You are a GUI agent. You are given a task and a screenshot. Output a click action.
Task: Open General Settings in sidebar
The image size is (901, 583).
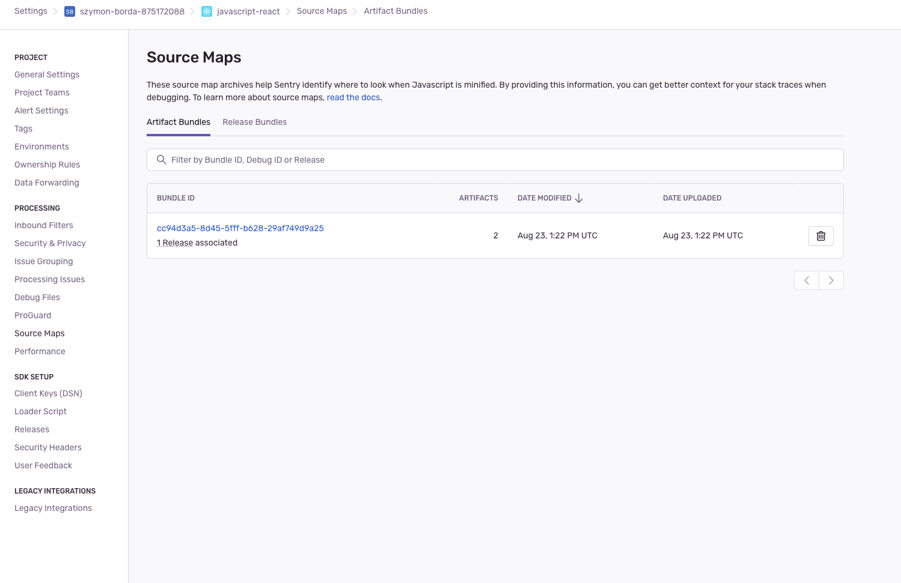click(x=47, y=74)
